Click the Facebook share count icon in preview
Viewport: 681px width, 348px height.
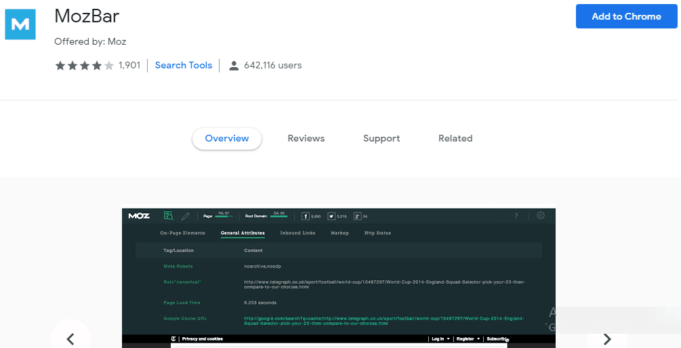coord(306,216)
